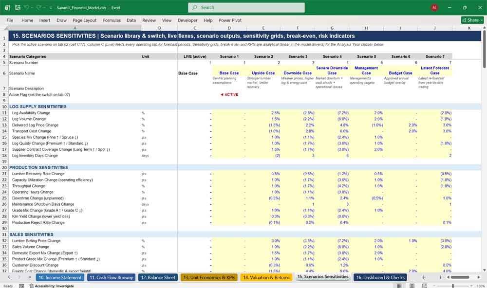The height and width of the screenshot is (288, 487).
Task: Click the Redo arrow icon
Action: pyautogui.click(x=39, y=7)
